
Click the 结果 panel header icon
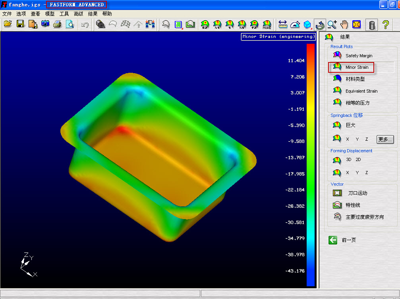(x=329, y=37)
